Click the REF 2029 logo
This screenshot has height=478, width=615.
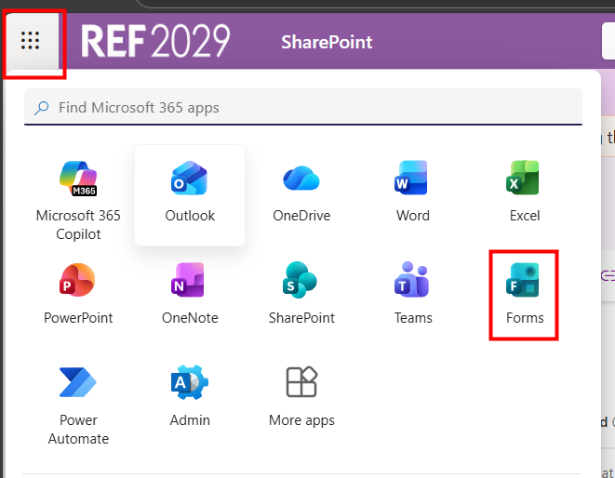point(155,41)
